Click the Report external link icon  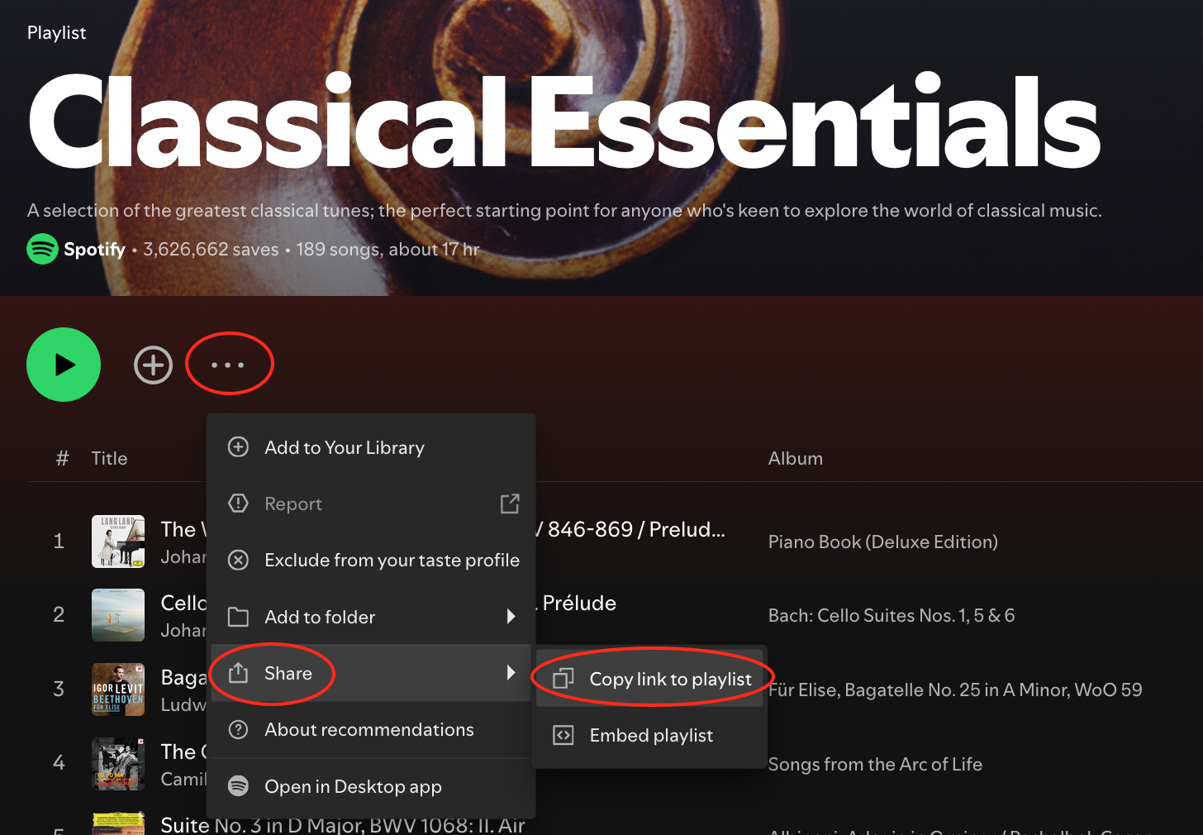coord(510,503)
